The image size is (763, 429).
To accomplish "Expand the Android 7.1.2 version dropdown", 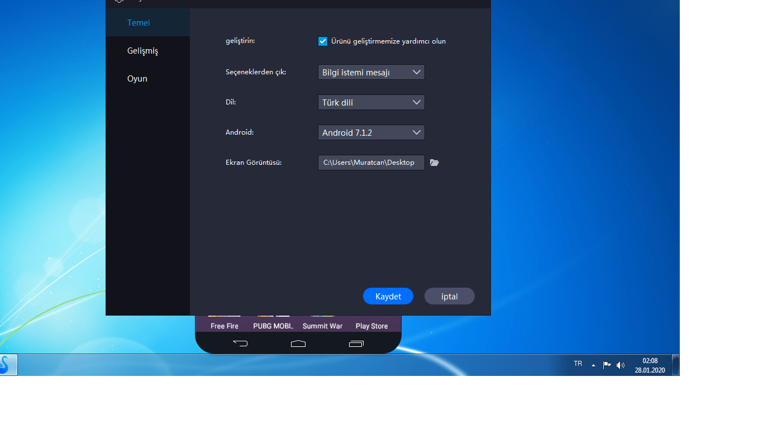I will click(371, 132).
